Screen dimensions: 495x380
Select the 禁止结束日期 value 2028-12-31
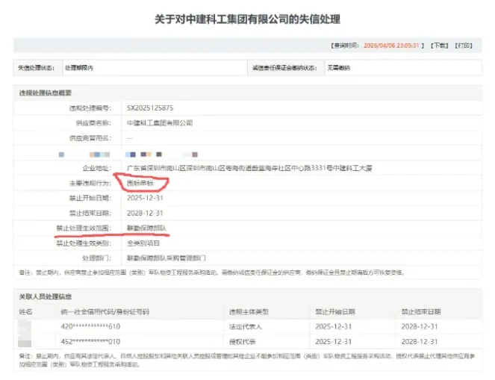pos(145,213)
